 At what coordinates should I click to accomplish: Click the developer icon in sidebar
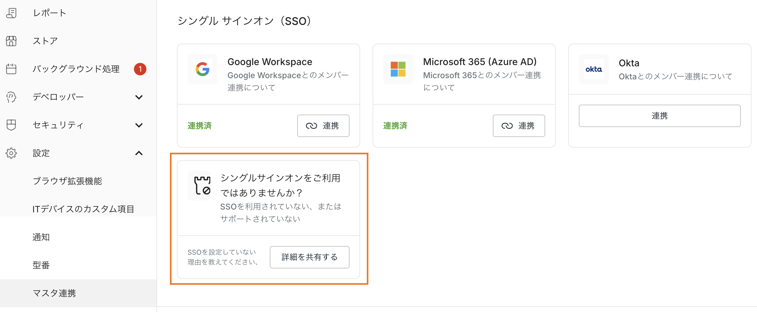pos(12,97)
